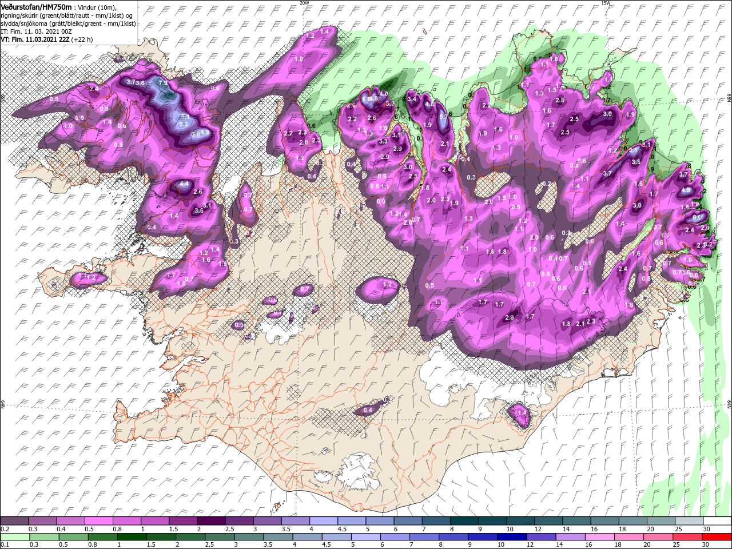
Task: Pick the light lavender swatch between 4 and 4.5 top row
Action: click(323, 521)
